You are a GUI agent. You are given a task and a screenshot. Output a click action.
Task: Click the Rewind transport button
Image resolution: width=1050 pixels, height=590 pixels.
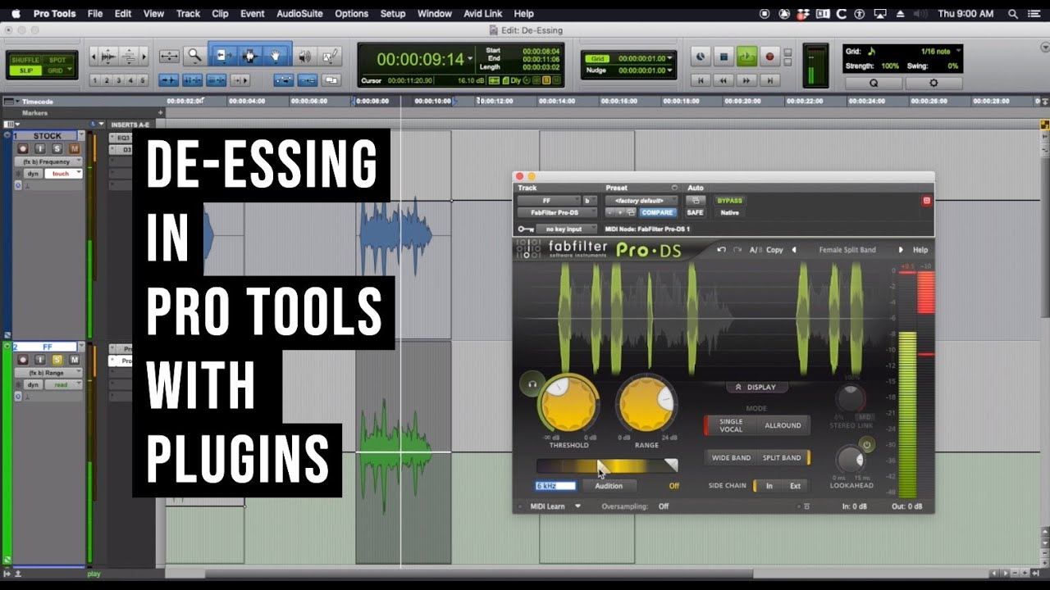(x=723, y=80)
